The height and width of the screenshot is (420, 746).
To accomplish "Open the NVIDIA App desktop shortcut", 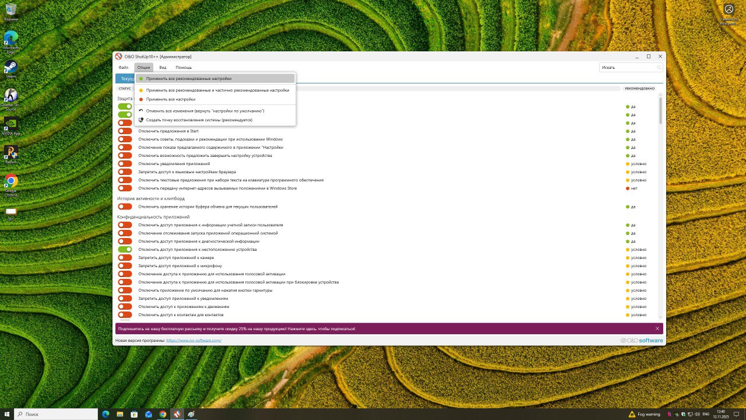I will (10, 124).
